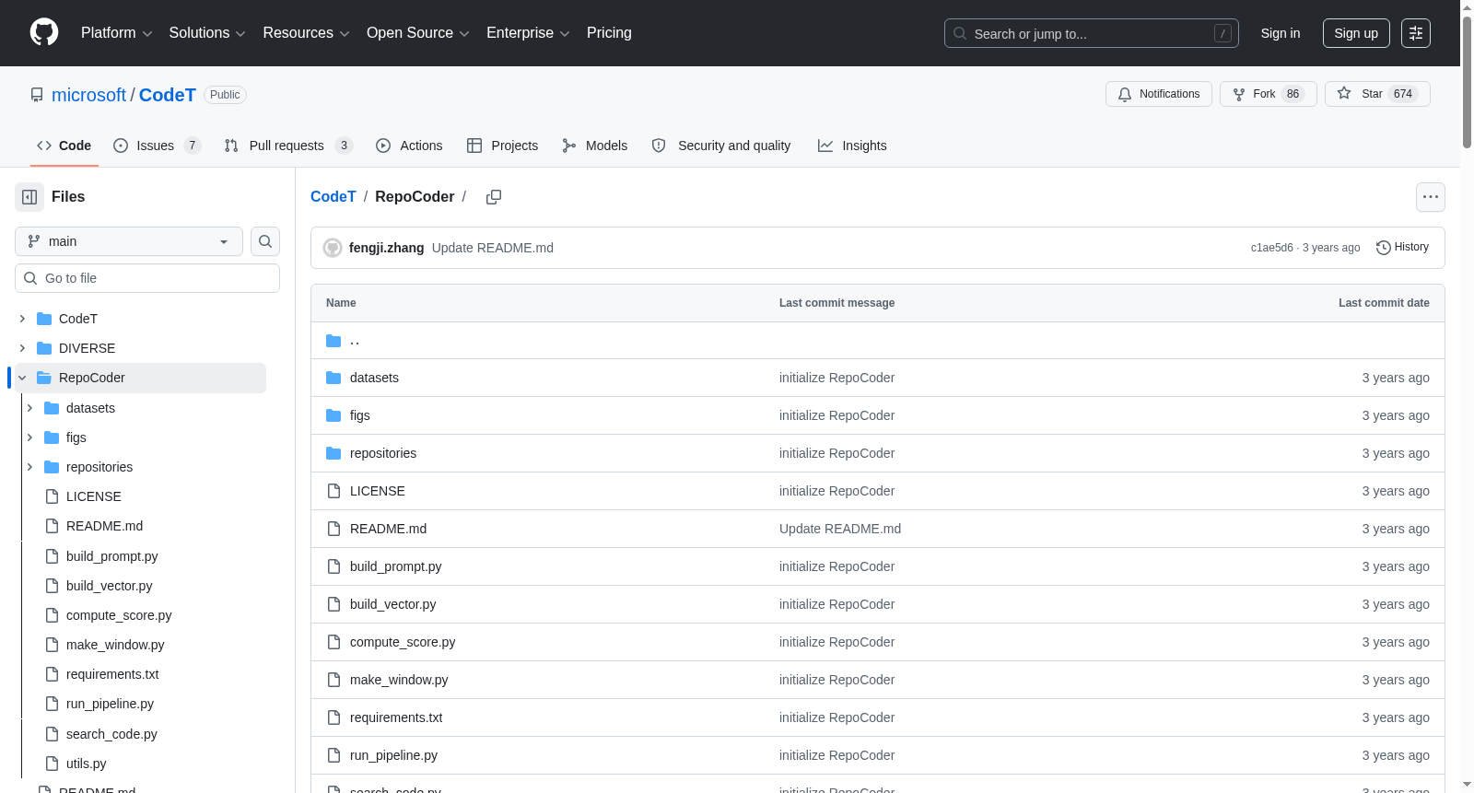Image resolution: width=1474 pixels, height=793 pixels.
Task: Fork the CodeT repository
Action: click(1269, 94)
